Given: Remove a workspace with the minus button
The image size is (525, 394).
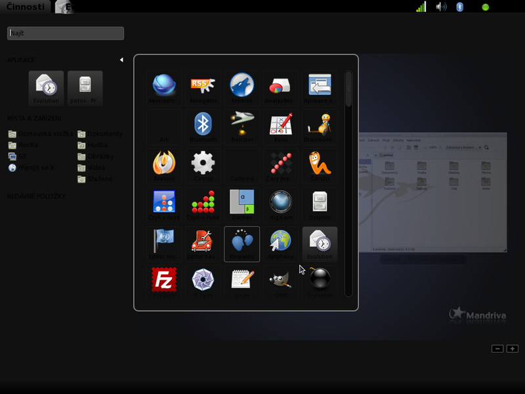Looking at the screenshot, I should pyautogui.click(x=497, y=349).
